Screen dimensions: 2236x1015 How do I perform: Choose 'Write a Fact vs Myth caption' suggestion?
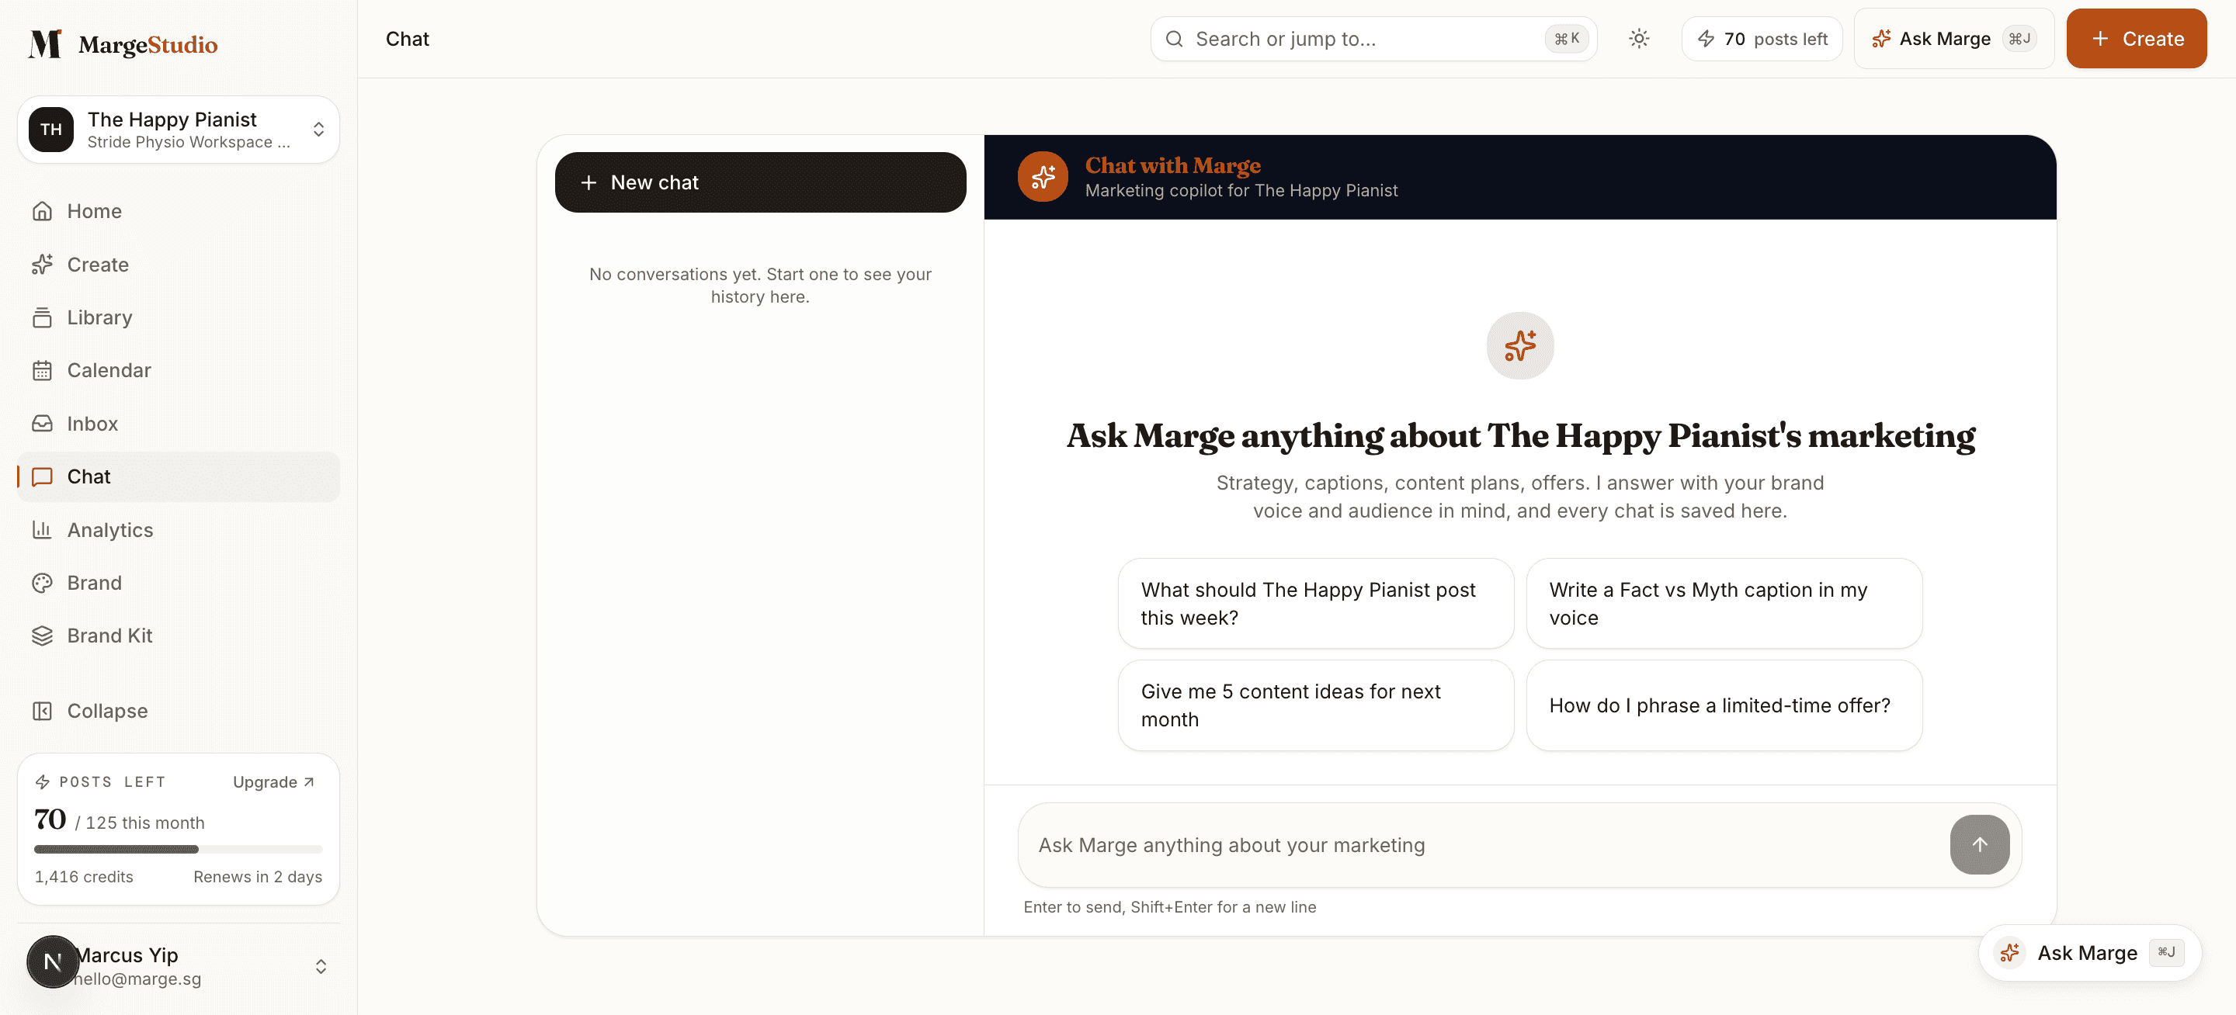[x=1724, y=604]
